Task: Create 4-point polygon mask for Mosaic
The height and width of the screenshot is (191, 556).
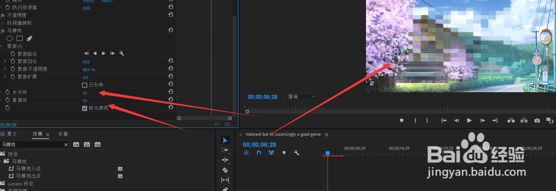Action: [x=20, y=38]
